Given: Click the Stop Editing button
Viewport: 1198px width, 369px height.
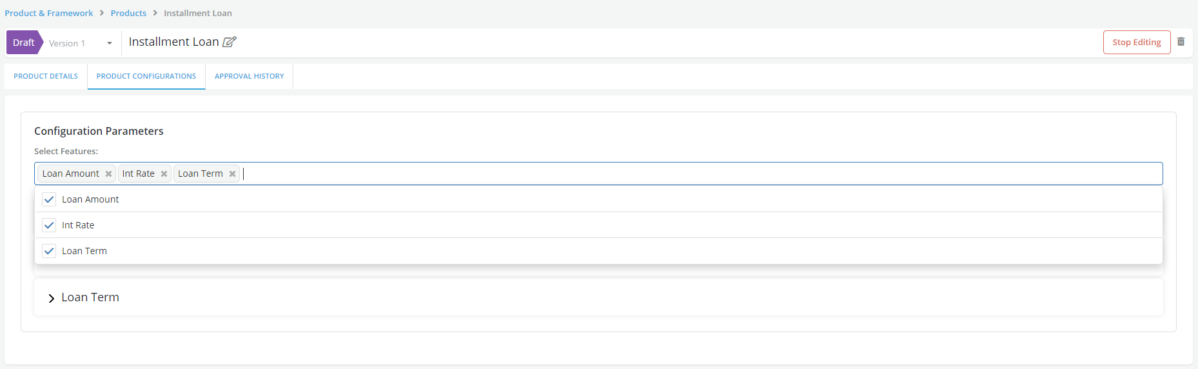Looking at the screenshot, I should [x=1136, y=43].
